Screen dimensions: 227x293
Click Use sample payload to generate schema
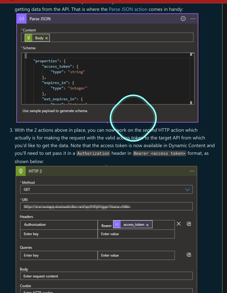point(55,111)
